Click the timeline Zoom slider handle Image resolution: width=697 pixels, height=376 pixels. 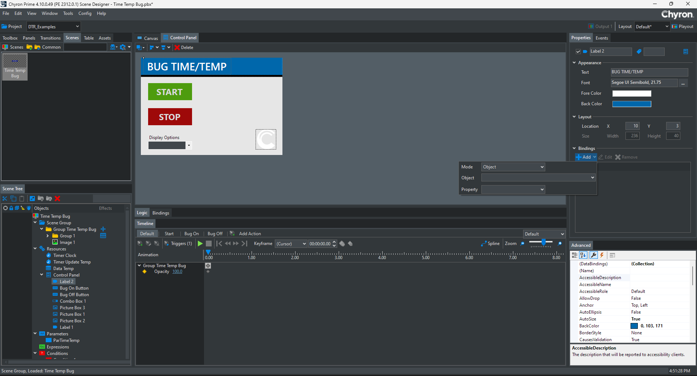pos(543,242)
